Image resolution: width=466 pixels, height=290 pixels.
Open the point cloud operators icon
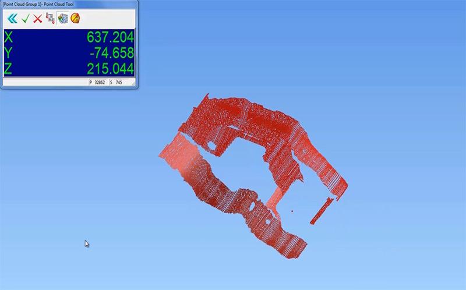62,19
